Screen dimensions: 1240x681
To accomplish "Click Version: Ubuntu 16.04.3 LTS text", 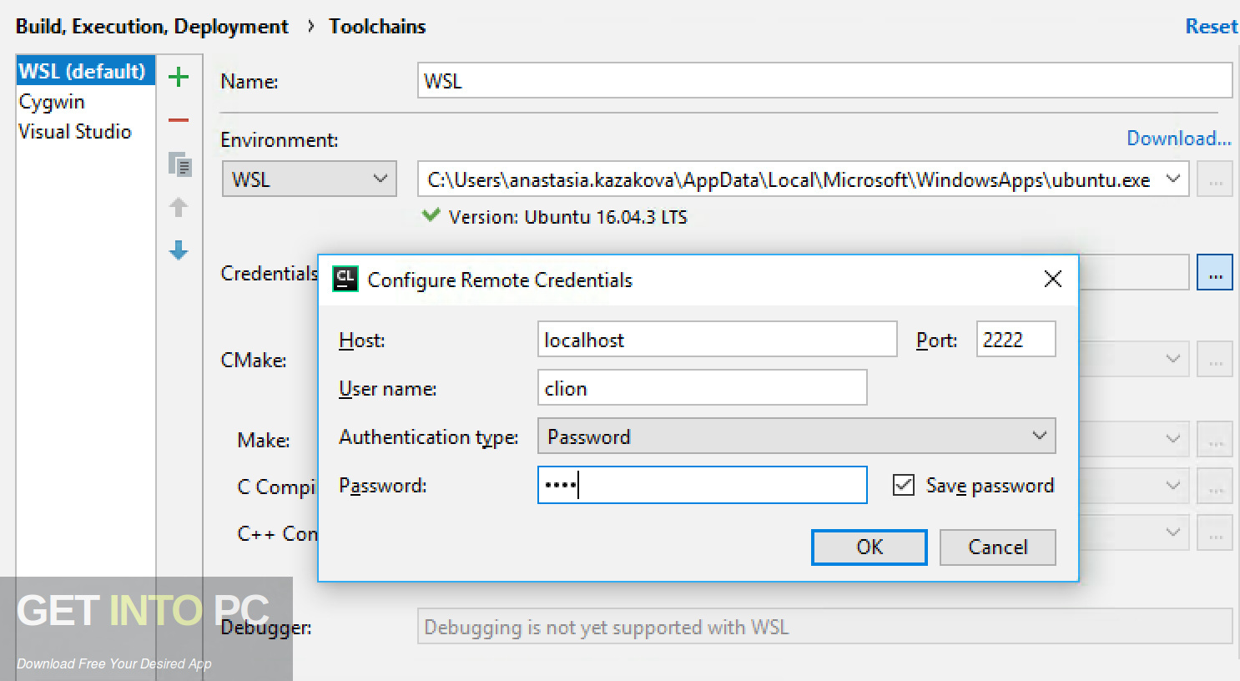I will [568, 217].
